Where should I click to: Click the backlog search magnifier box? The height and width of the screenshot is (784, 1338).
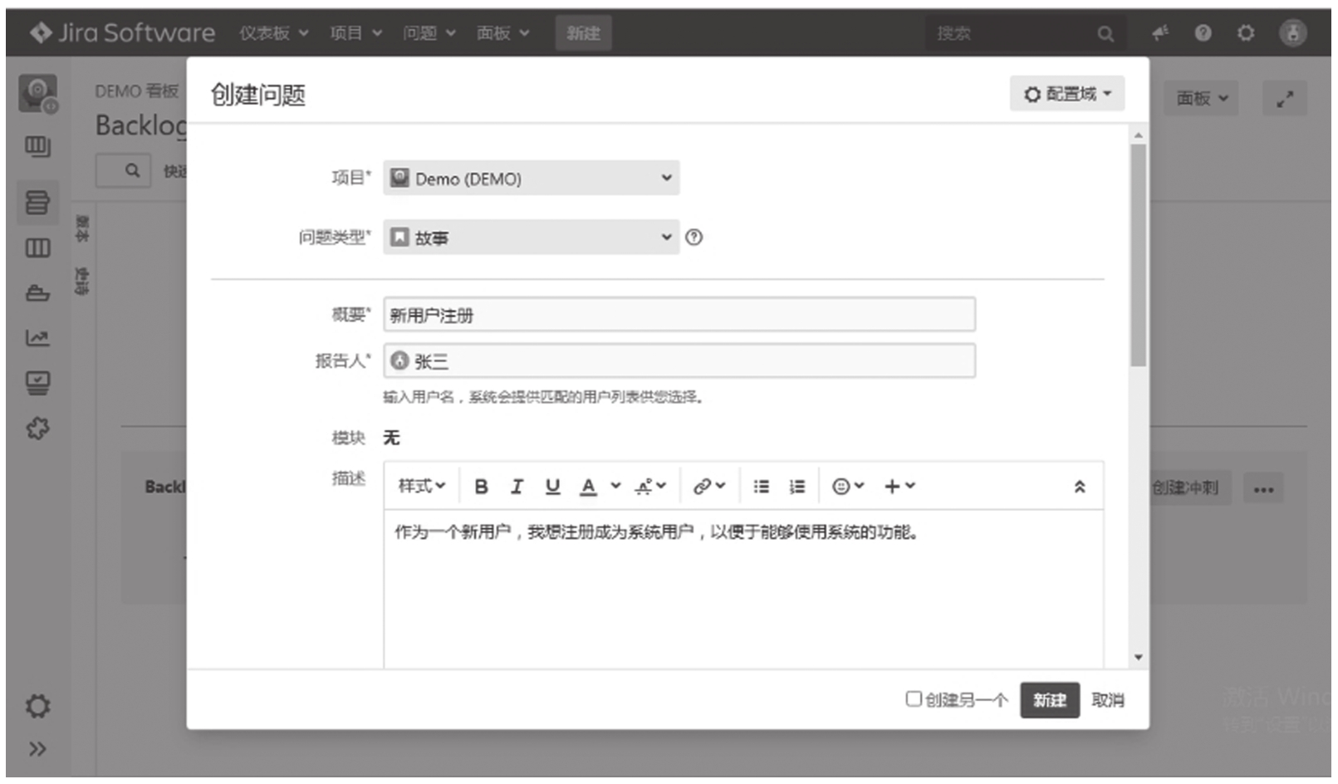(x=124, y=170)
